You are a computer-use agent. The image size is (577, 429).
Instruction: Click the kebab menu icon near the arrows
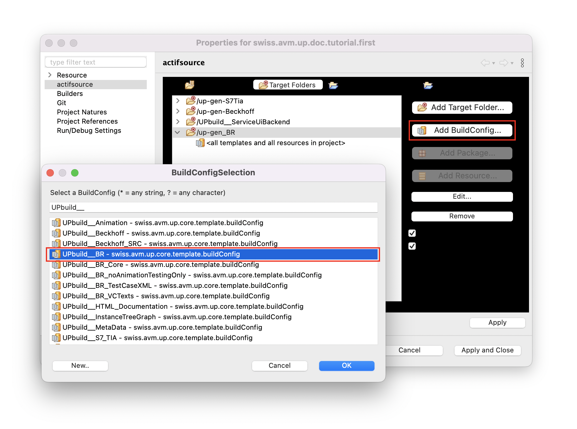click(x=522, y=63)
